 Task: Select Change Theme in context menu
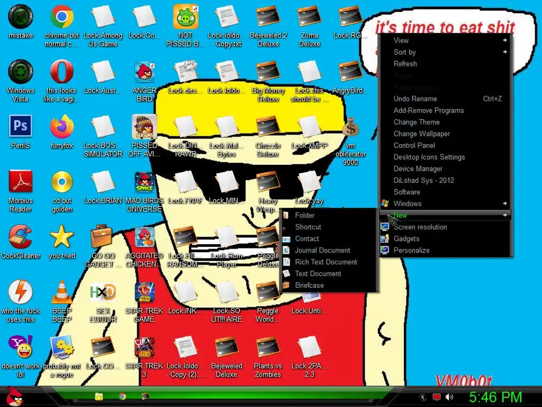point(445,122)
